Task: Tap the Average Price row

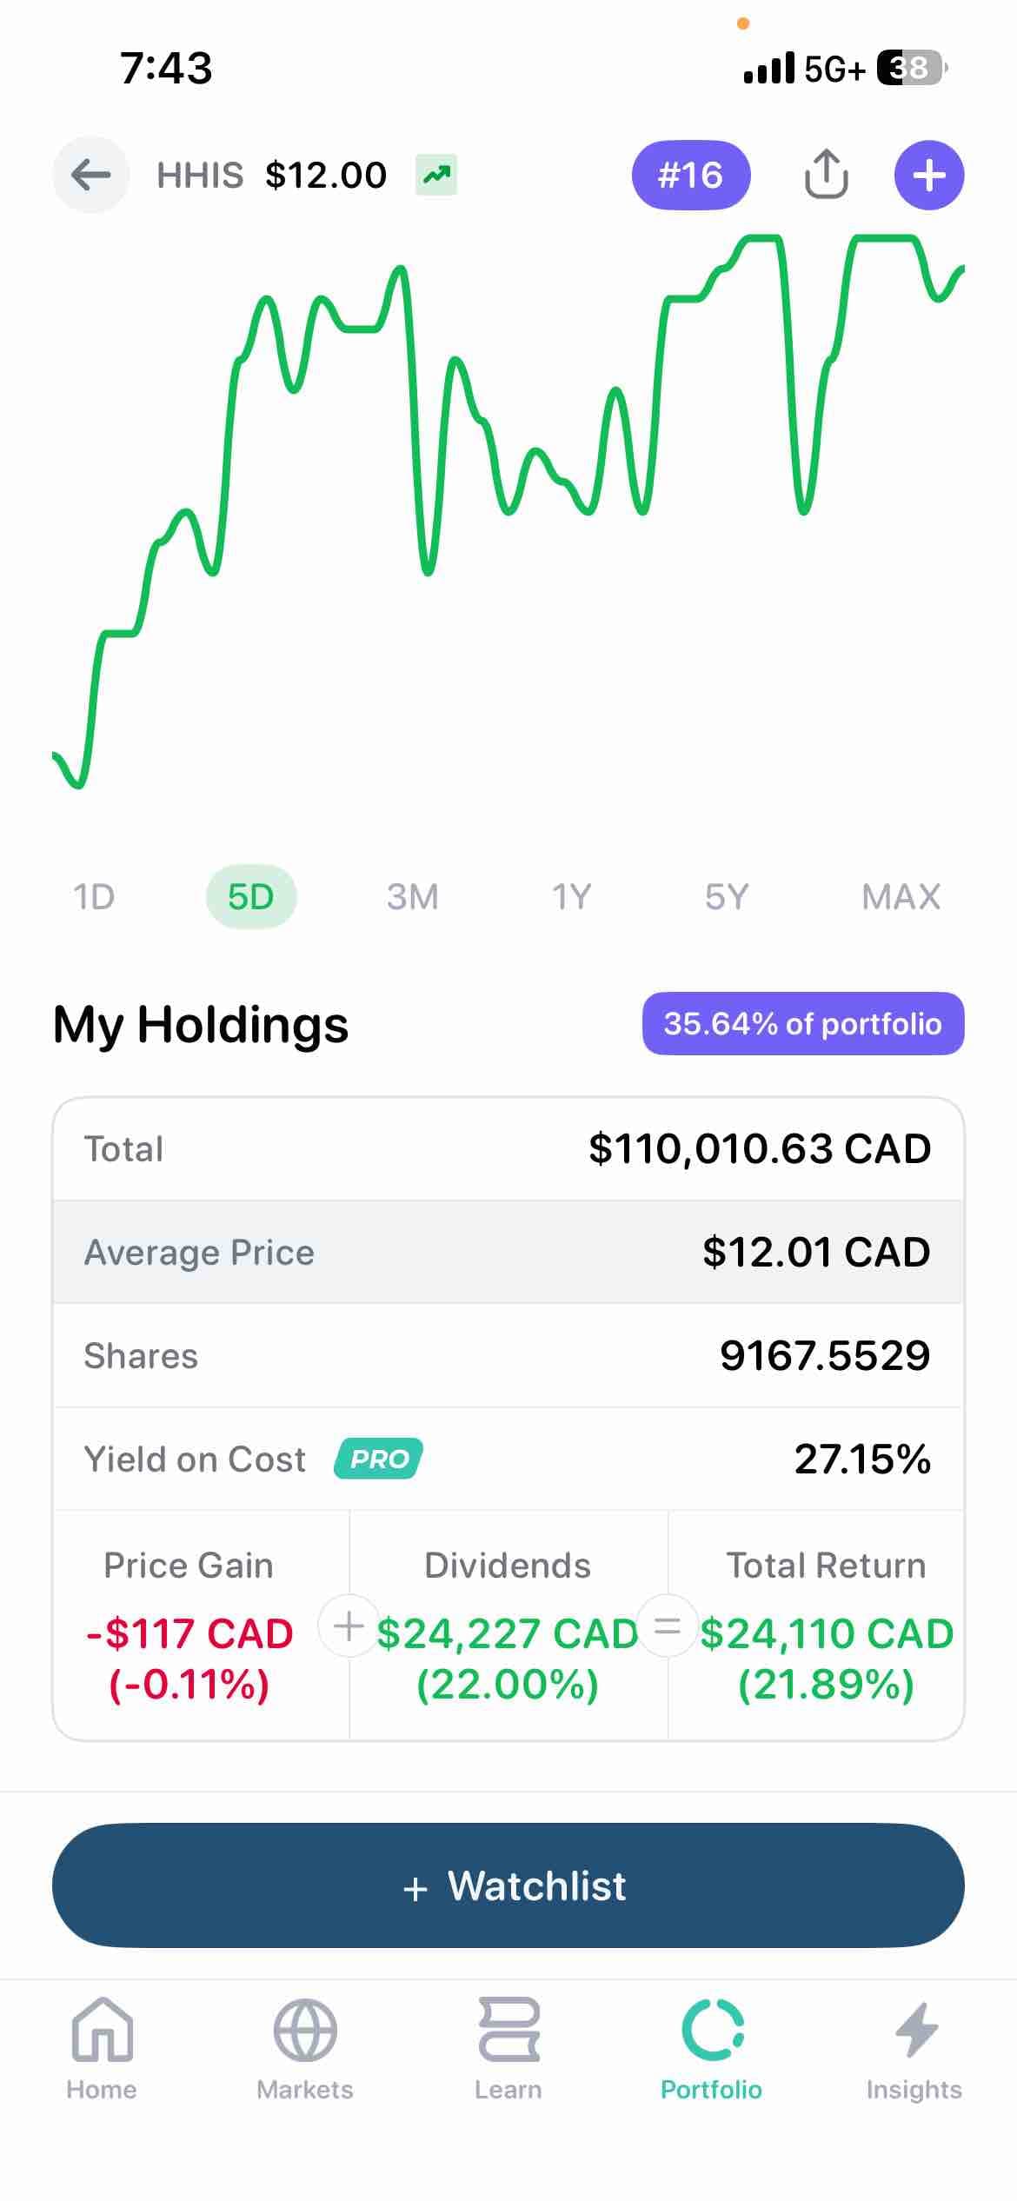Action: click(x=508, y=1252)
